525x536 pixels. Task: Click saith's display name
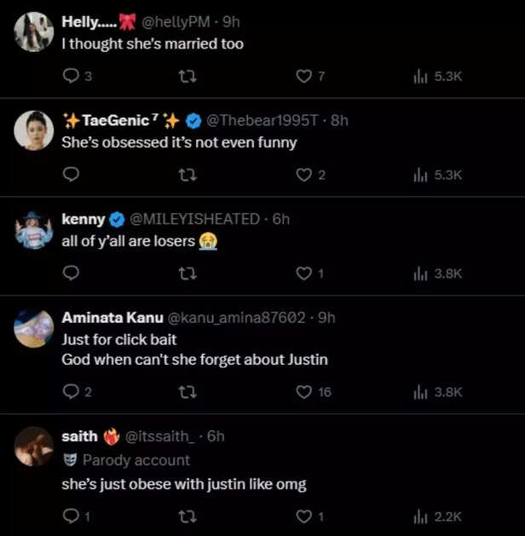point(79,436)
